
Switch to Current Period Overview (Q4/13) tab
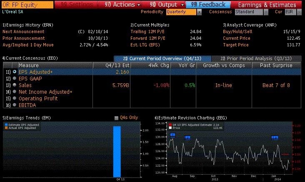point(162,58)
